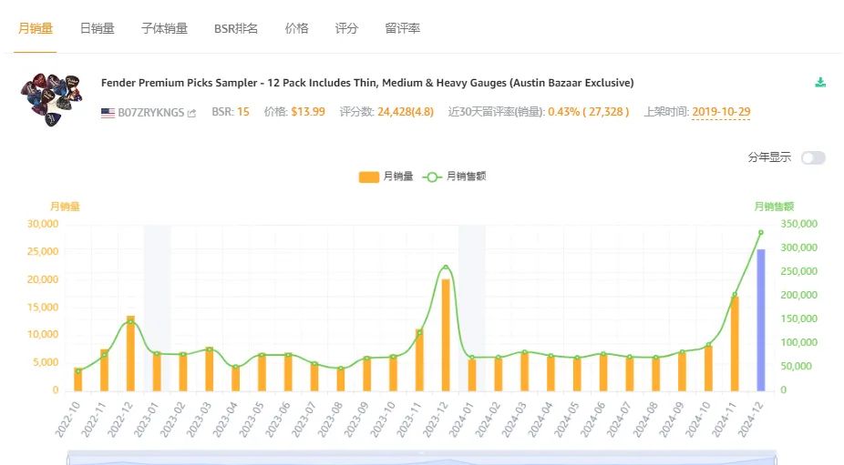Viewport: 844px width, 465px height.
Task: Click ASIN B07ZRYKNGS text
Action: (151, 113)
